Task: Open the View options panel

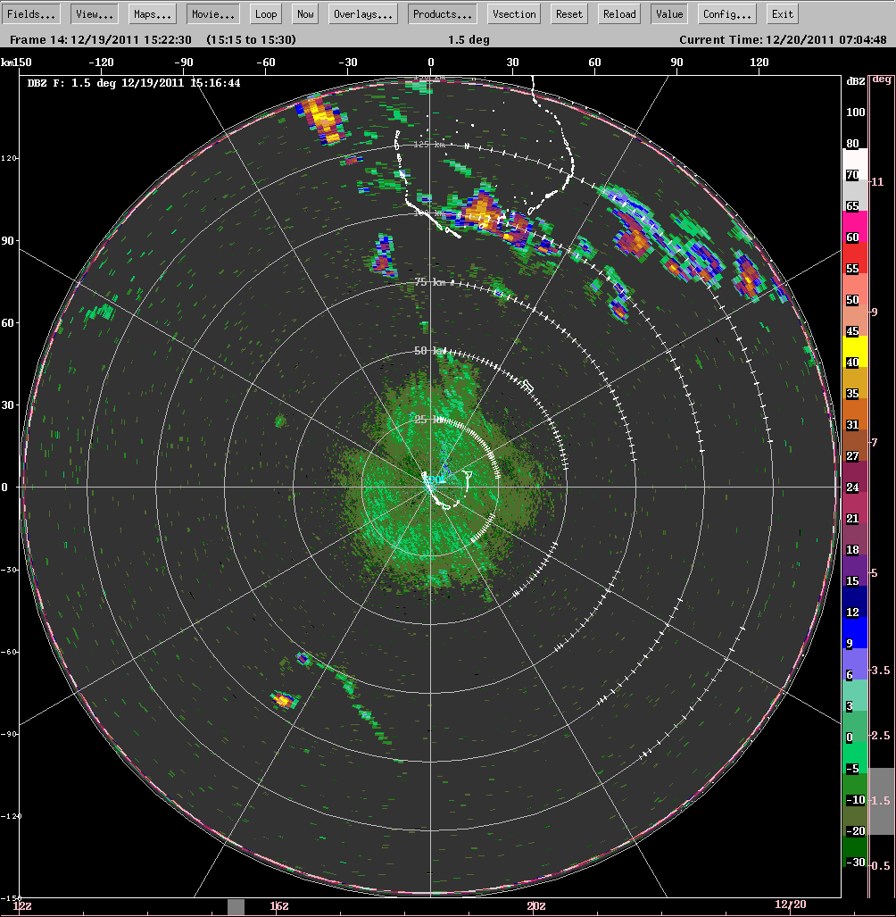Action: [94, 13]
